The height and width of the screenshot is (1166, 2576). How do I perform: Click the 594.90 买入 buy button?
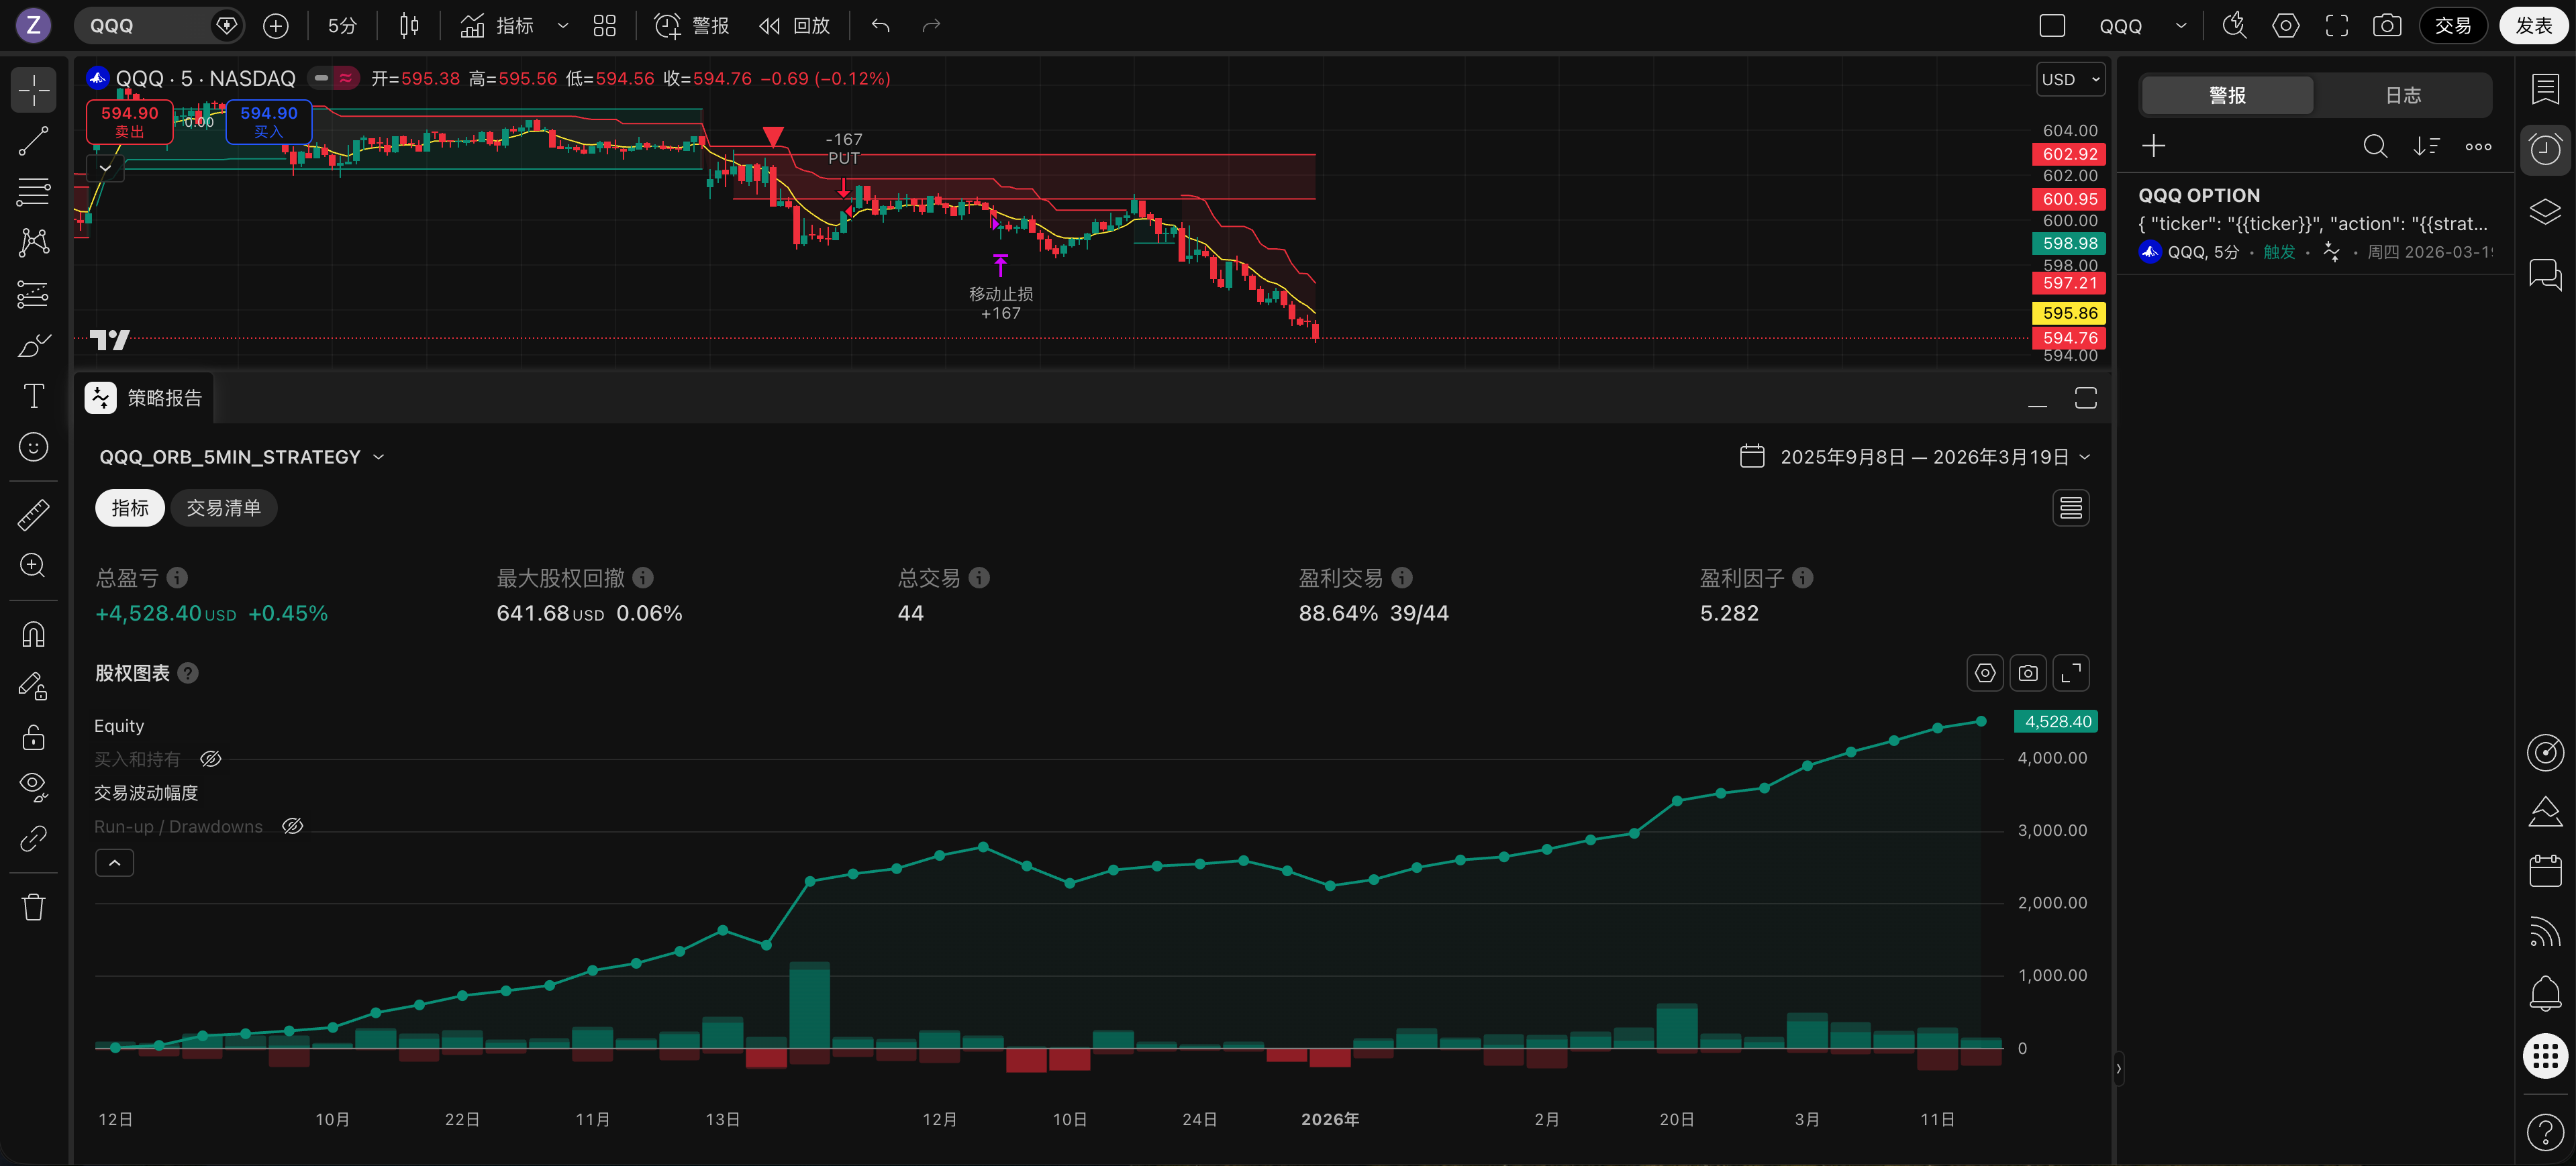(268, 121)
